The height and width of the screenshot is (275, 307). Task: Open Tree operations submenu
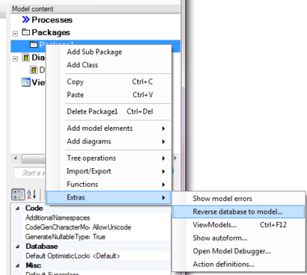click(x=109, y=158)
